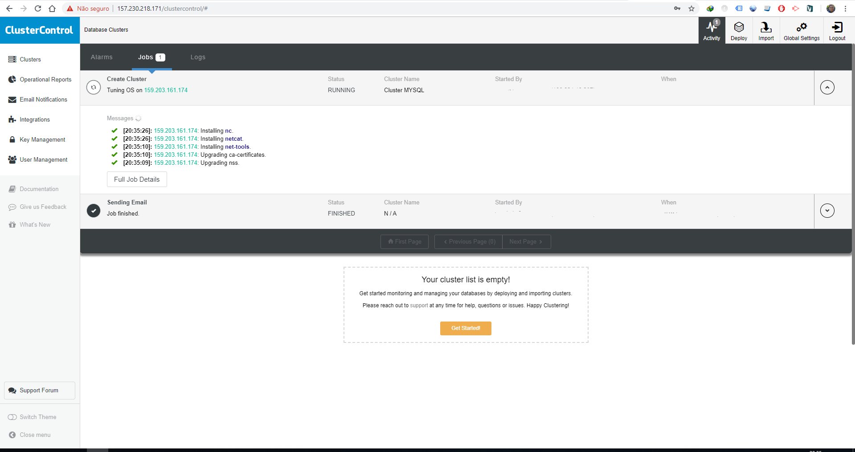Open the Activity panel
The image size is (855, 452).
[711, 30]
